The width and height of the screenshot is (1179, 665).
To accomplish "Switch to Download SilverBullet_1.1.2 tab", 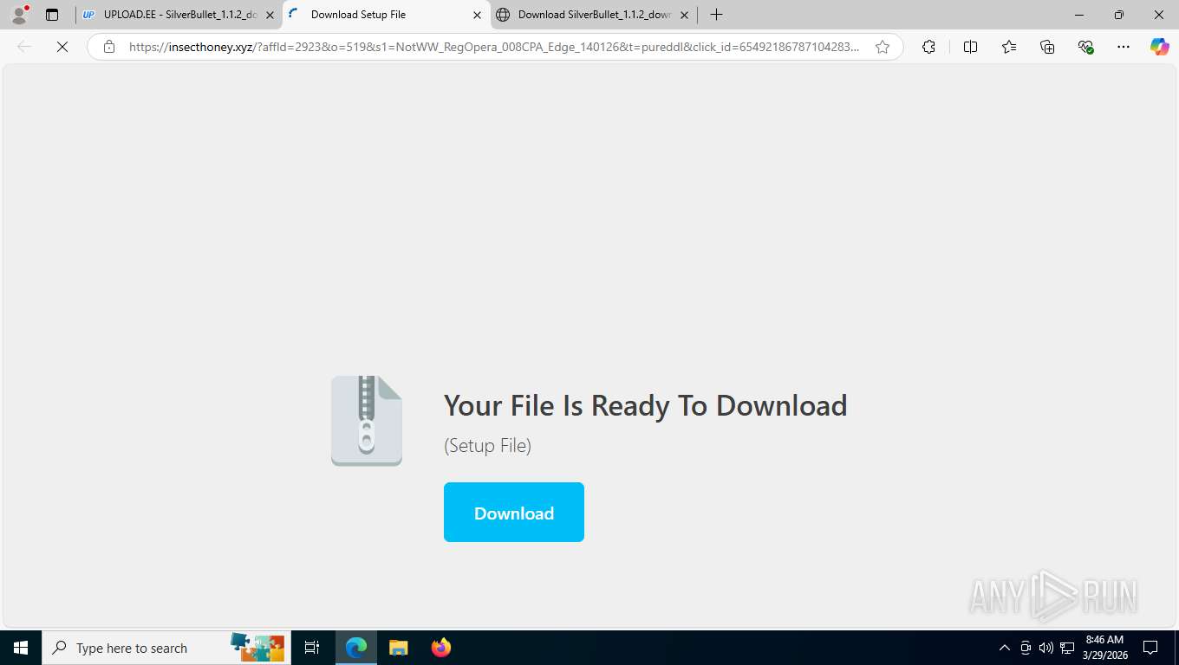I will 594,15.
